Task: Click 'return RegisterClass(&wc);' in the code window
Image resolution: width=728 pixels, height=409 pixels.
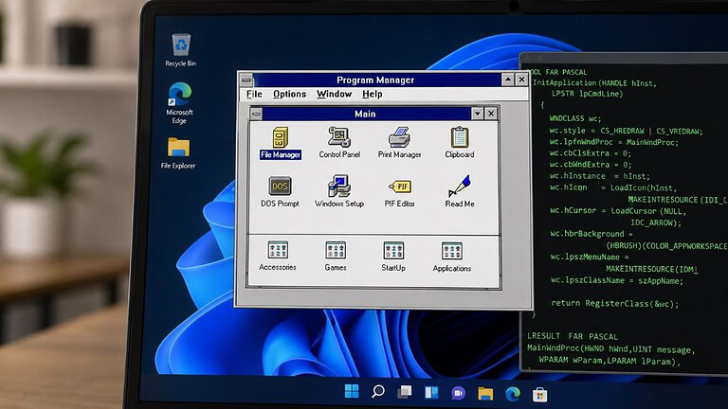Action: (x=614, y=304)
